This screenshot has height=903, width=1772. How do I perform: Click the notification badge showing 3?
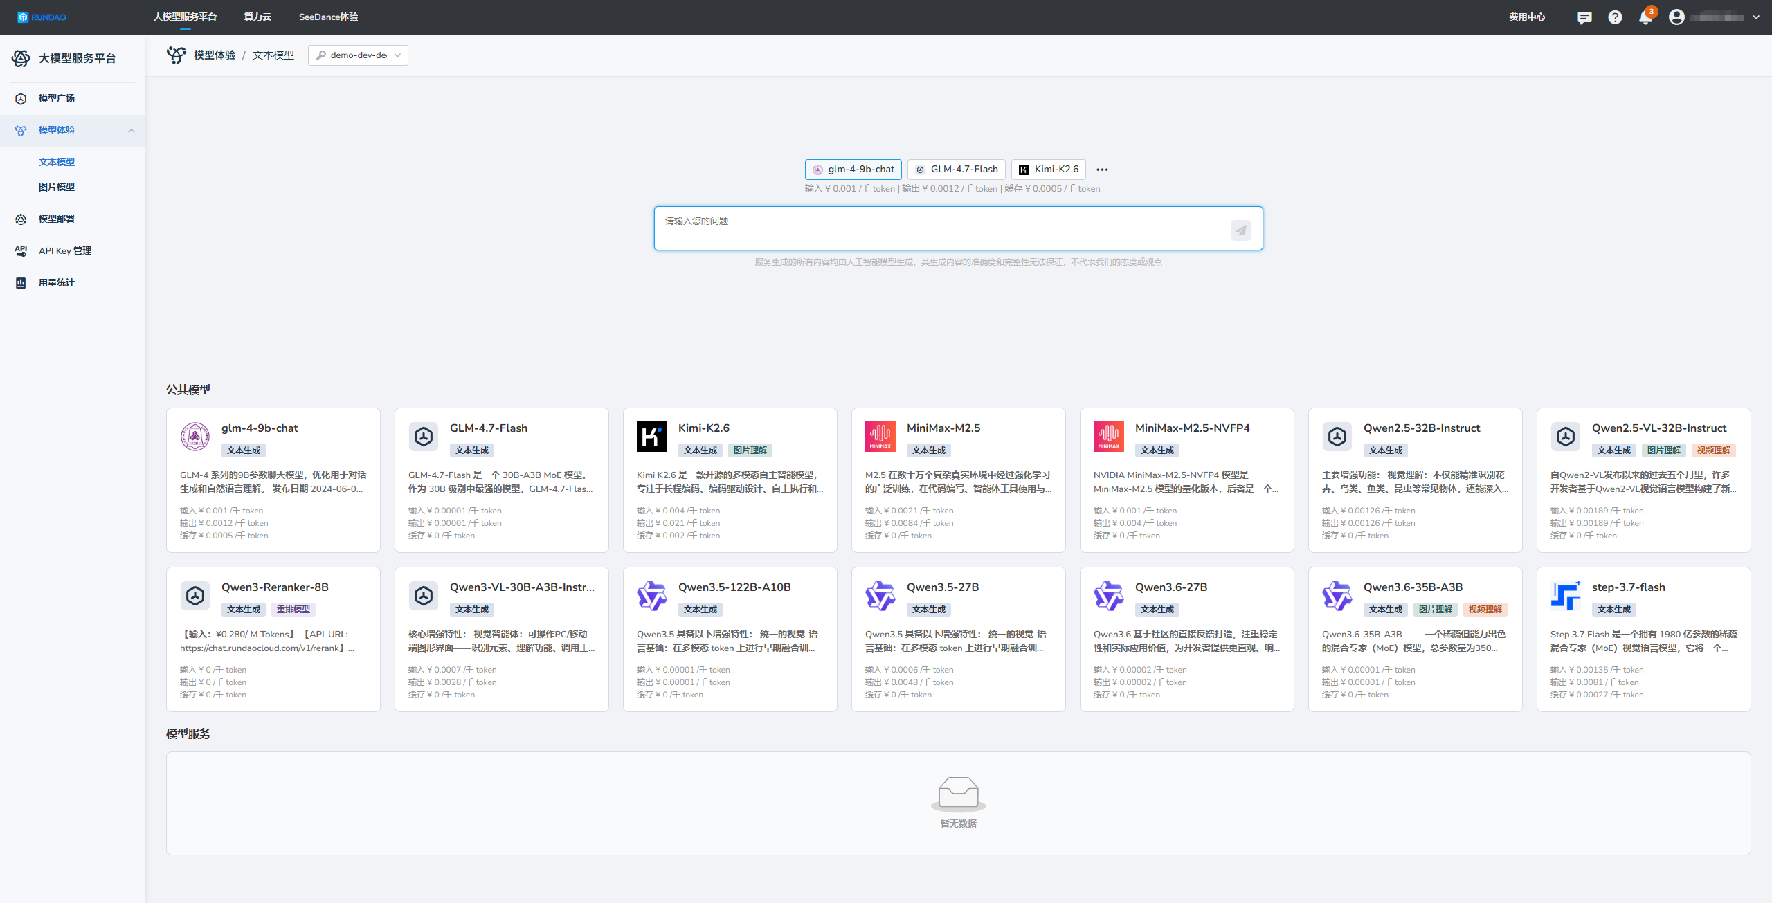pos(1652,11)
